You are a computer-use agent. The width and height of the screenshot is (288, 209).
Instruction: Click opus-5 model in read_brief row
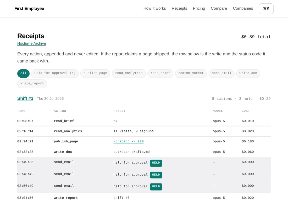click(x=219, y=121)
